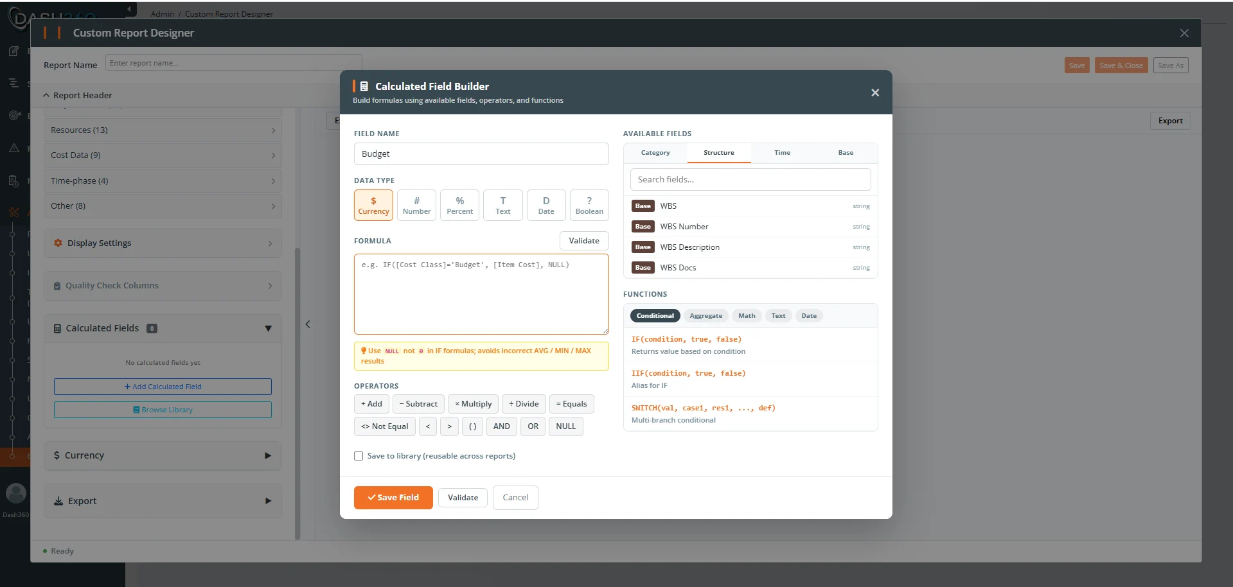
Task: Switch to the Time fields tab
Action: (782, 153)
